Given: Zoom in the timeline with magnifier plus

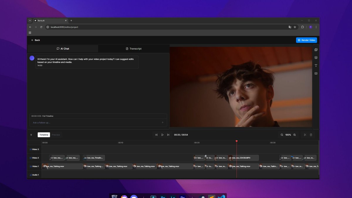Looking at the screenshot, I should pos(295,135).
